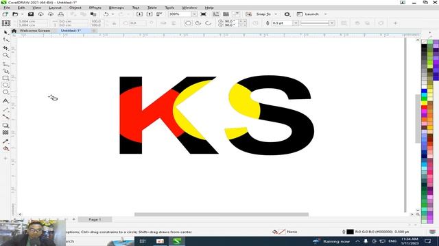Open the Options gear icon
The image size is (439, 246).
(287, 14)
